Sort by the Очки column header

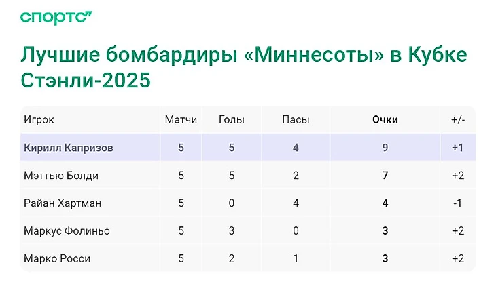385,120
